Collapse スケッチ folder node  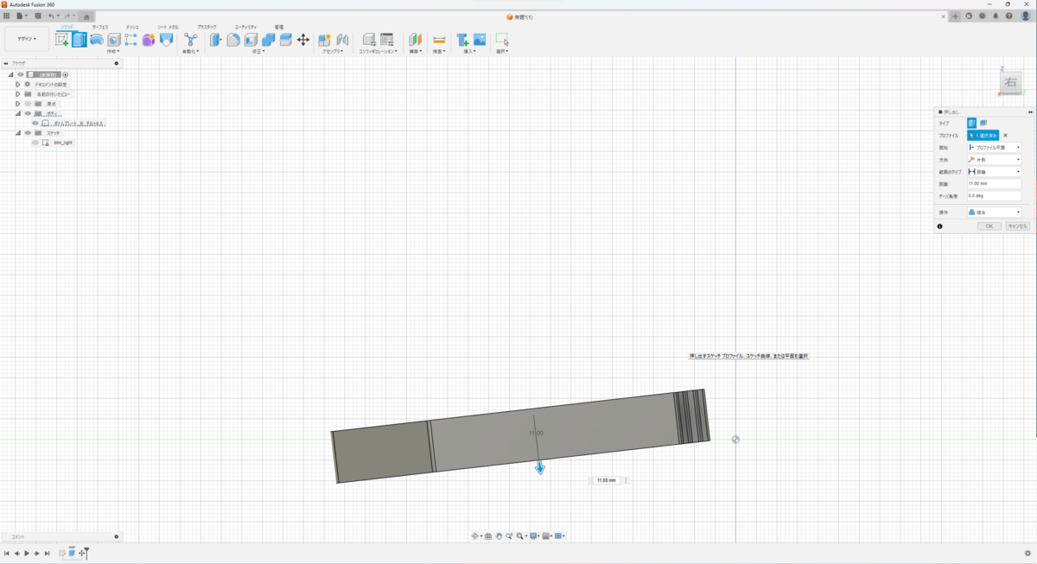click(17, 133)
